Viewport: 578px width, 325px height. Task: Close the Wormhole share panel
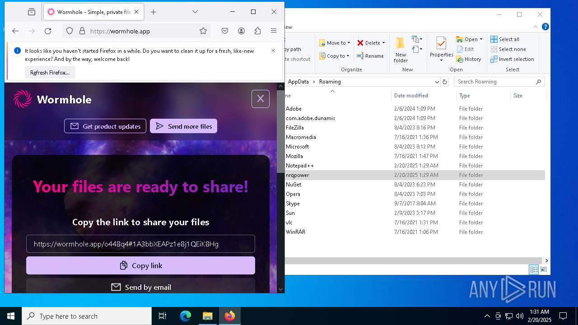click(x=261, y=98)
